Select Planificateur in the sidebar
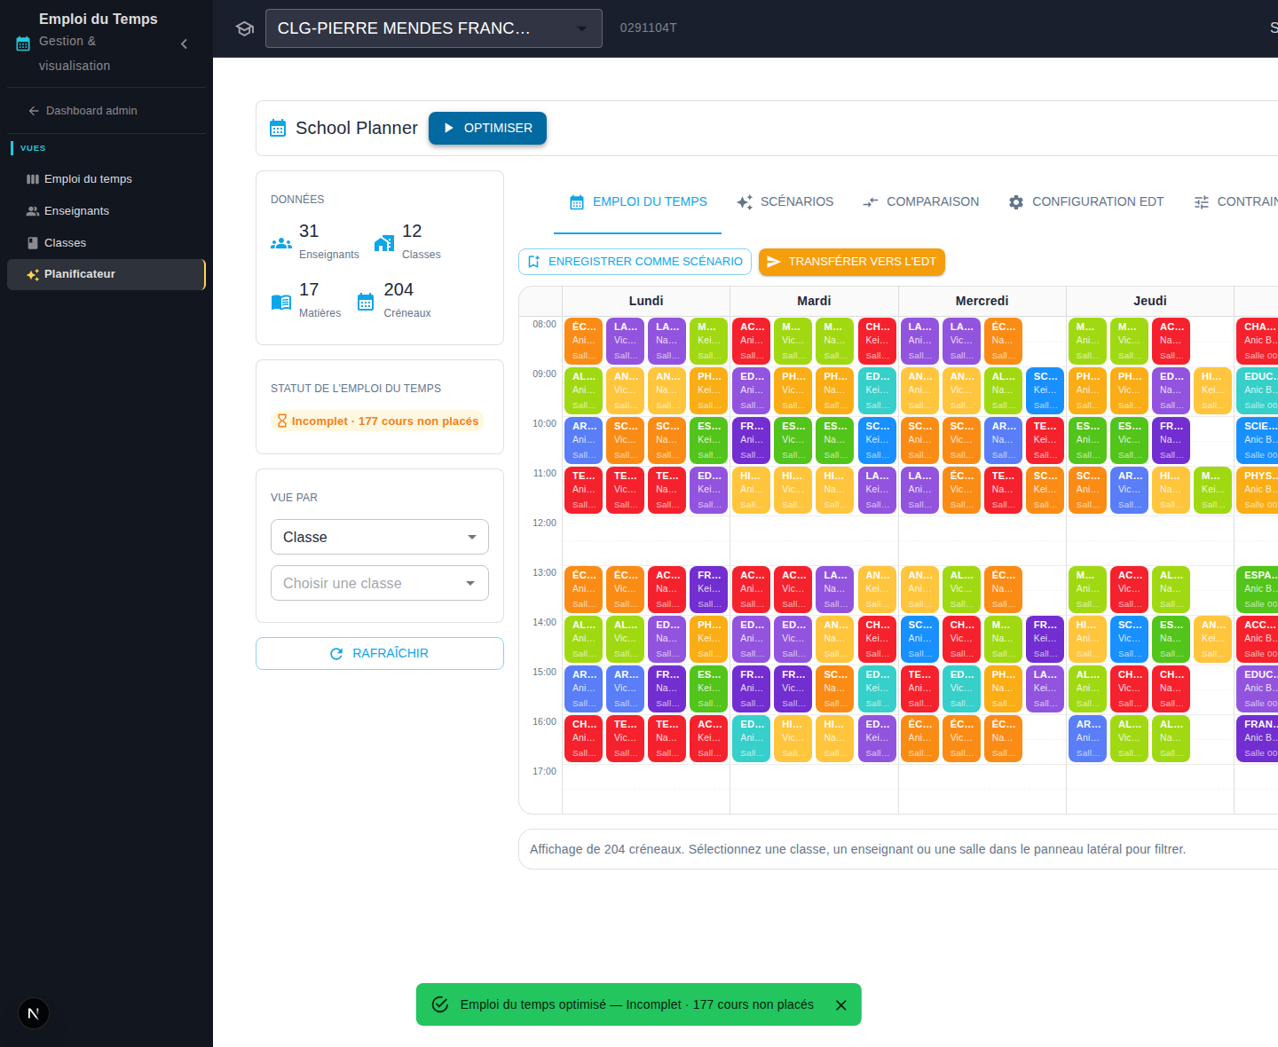This screenshot has width=1278, height=1047. 106,274
